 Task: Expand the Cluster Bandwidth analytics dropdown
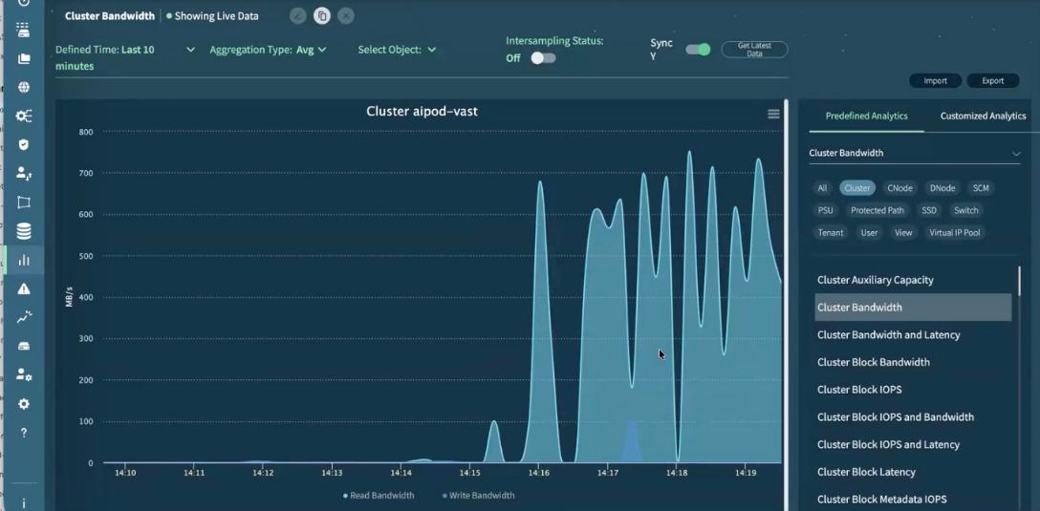915,153
